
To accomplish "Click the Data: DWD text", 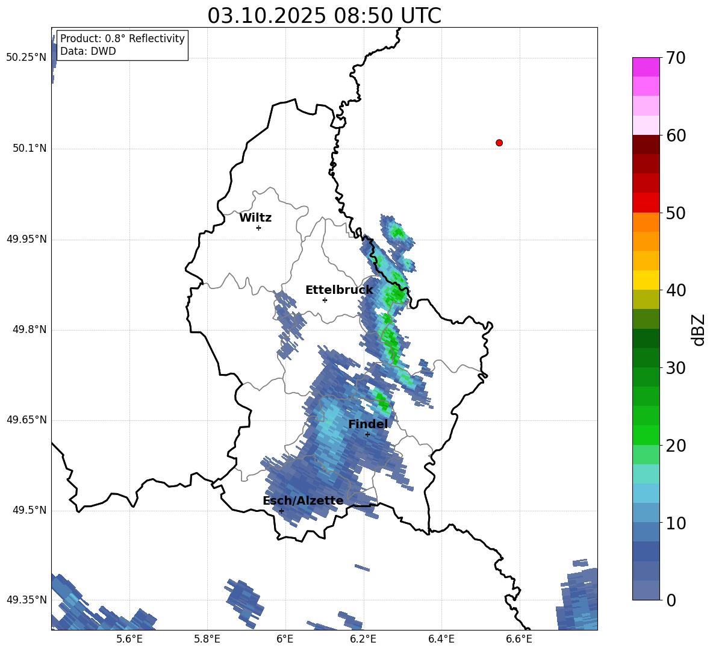I will point(88,51).
